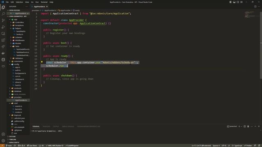Click Prettier in the status bar
Image resolution: width=262 pixels, height=147 pixels.
(248, 145)
